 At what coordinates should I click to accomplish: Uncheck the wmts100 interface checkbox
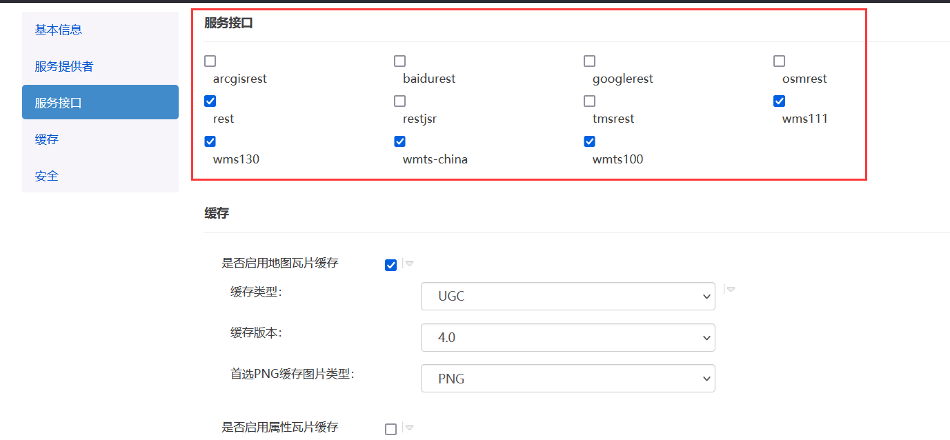pos(590,141)
